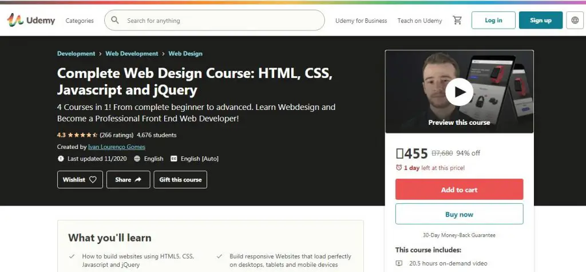Open the Categories menu
Viewport: 586px width, 272px height.
[x=80, y=21]
